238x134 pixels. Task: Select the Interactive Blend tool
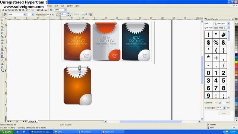click(x=2, y=57)
